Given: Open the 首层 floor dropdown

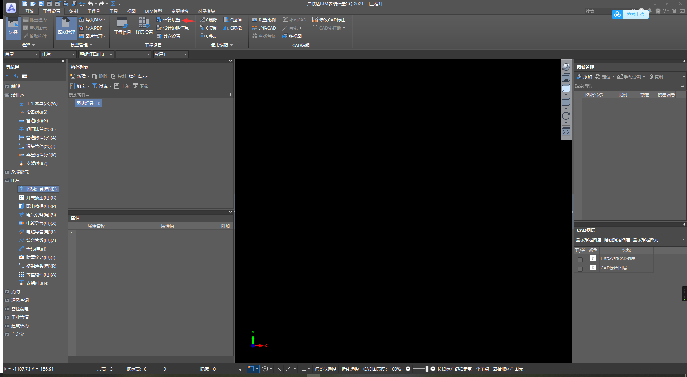Looking at the screenshot, I should 21,55.
